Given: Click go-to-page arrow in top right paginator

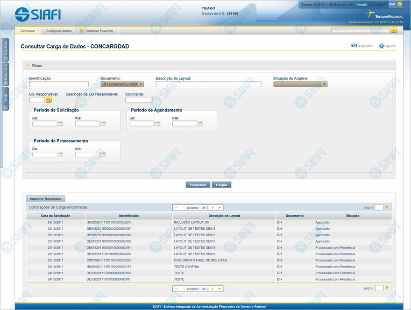Looking at the screenshot, I should 387,207.
